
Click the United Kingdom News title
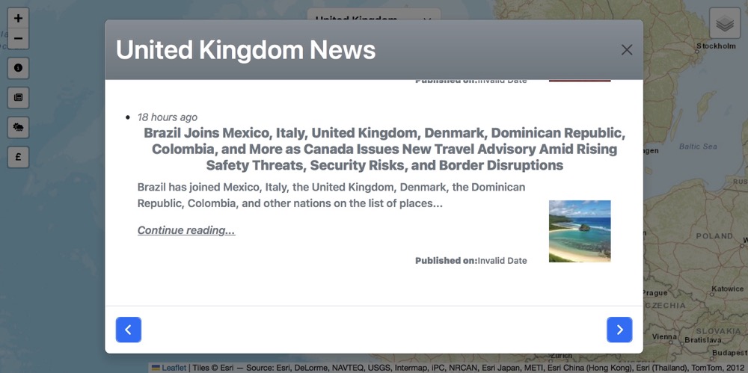[245, 50]
